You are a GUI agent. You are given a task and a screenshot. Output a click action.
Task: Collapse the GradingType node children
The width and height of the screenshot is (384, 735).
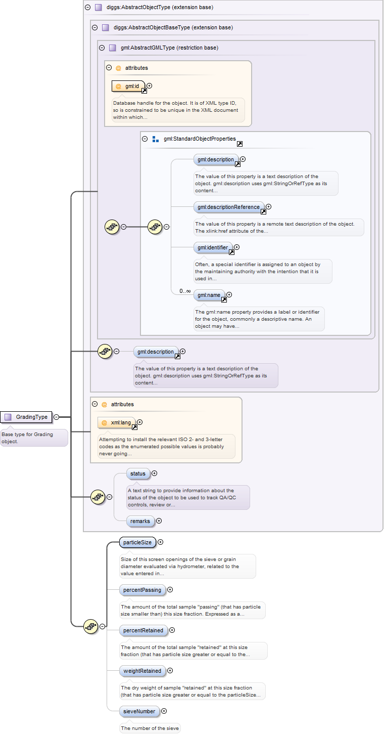(x=56, y=417)
